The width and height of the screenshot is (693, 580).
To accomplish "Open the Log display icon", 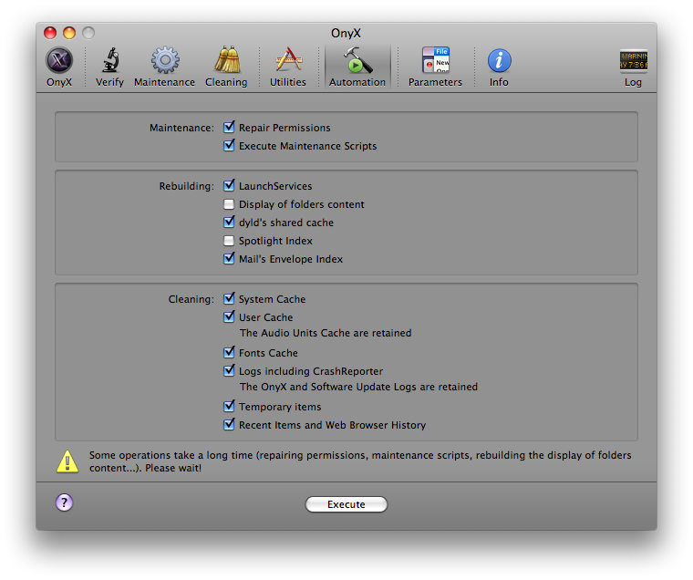I will [633, 67].
